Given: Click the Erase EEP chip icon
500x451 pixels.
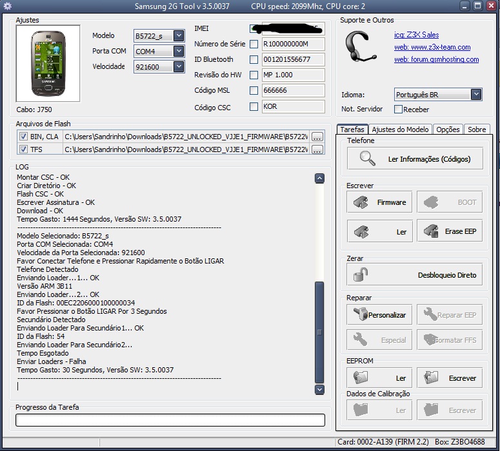Looking at the screenshot, I should (x=431, y=231).
